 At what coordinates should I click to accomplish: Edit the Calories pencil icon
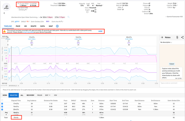pos(177,5)
